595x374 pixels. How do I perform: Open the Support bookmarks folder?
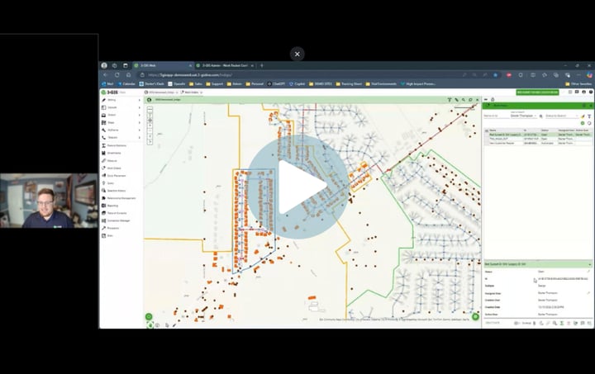point(215,83)
